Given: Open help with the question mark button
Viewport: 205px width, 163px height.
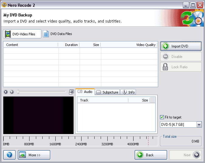Looking at the screenshot, I should pyautogui.click(x=9, y=155).
